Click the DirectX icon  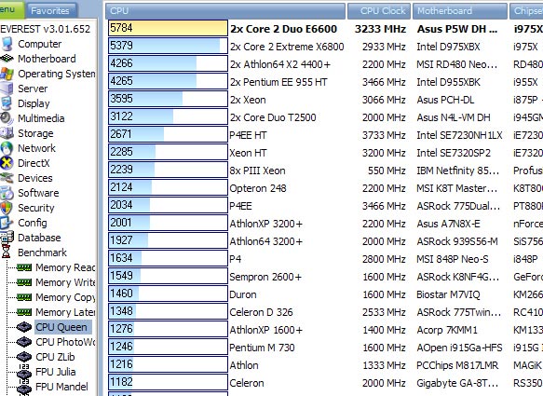pyautogui.click(x=7, y=163)
